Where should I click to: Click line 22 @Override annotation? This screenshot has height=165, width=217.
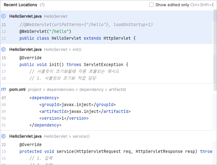30,145
